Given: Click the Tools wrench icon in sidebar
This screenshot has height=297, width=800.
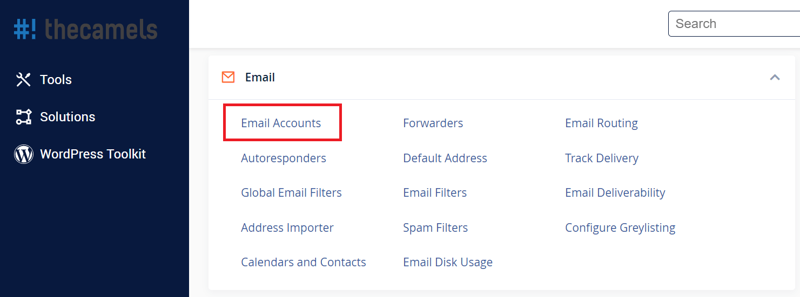Looking at the screenshot, I should point(23,80).
